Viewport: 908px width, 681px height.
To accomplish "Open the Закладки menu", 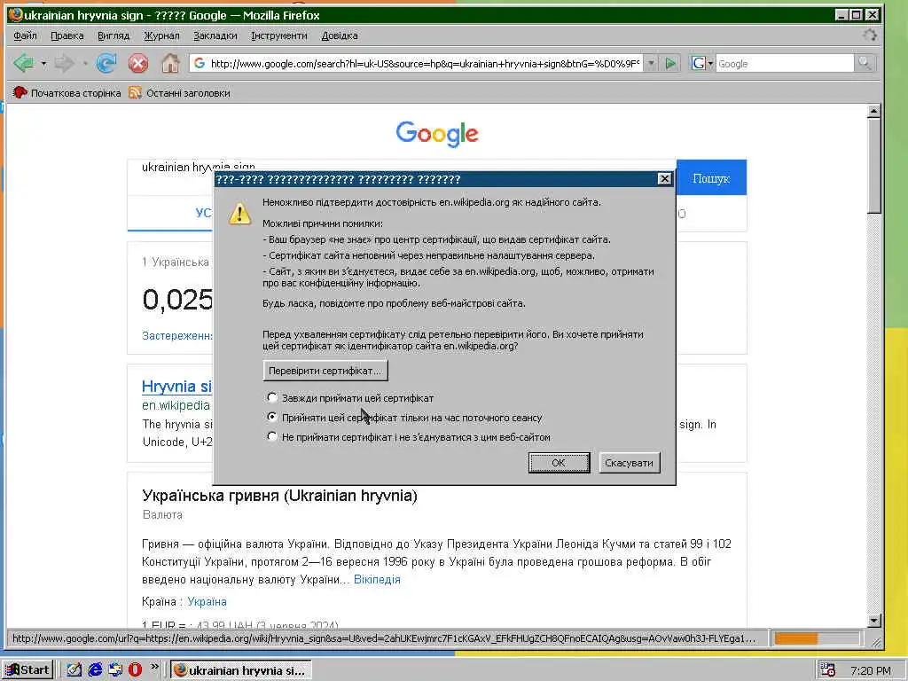I will [x=215, y=35].
